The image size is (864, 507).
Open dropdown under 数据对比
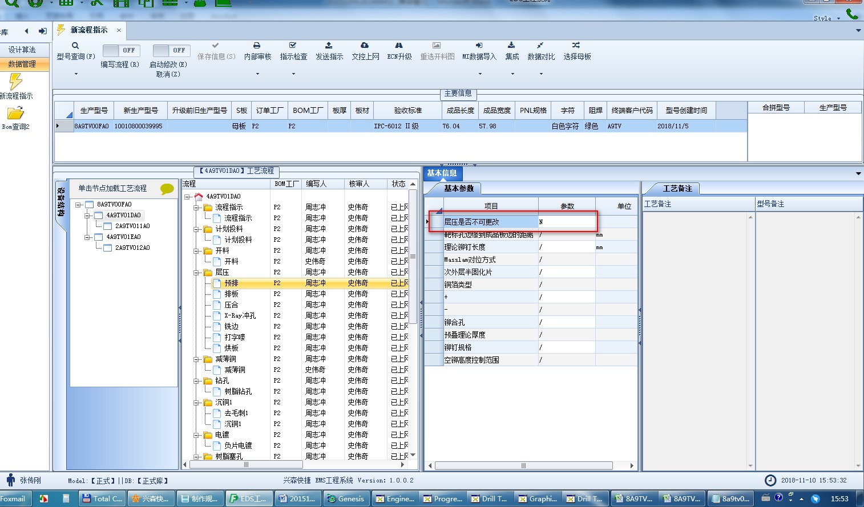(540, 74)
